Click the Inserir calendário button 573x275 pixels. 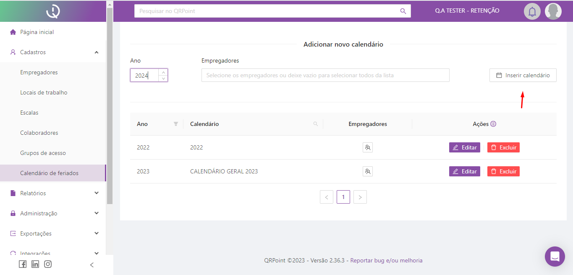tap(523, 76)
